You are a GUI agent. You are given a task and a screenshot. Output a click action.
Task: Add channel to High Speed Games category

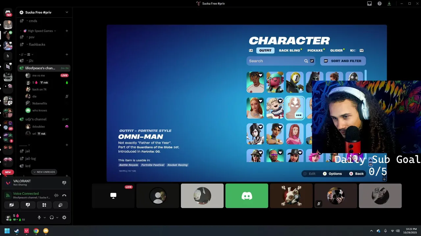67,31
